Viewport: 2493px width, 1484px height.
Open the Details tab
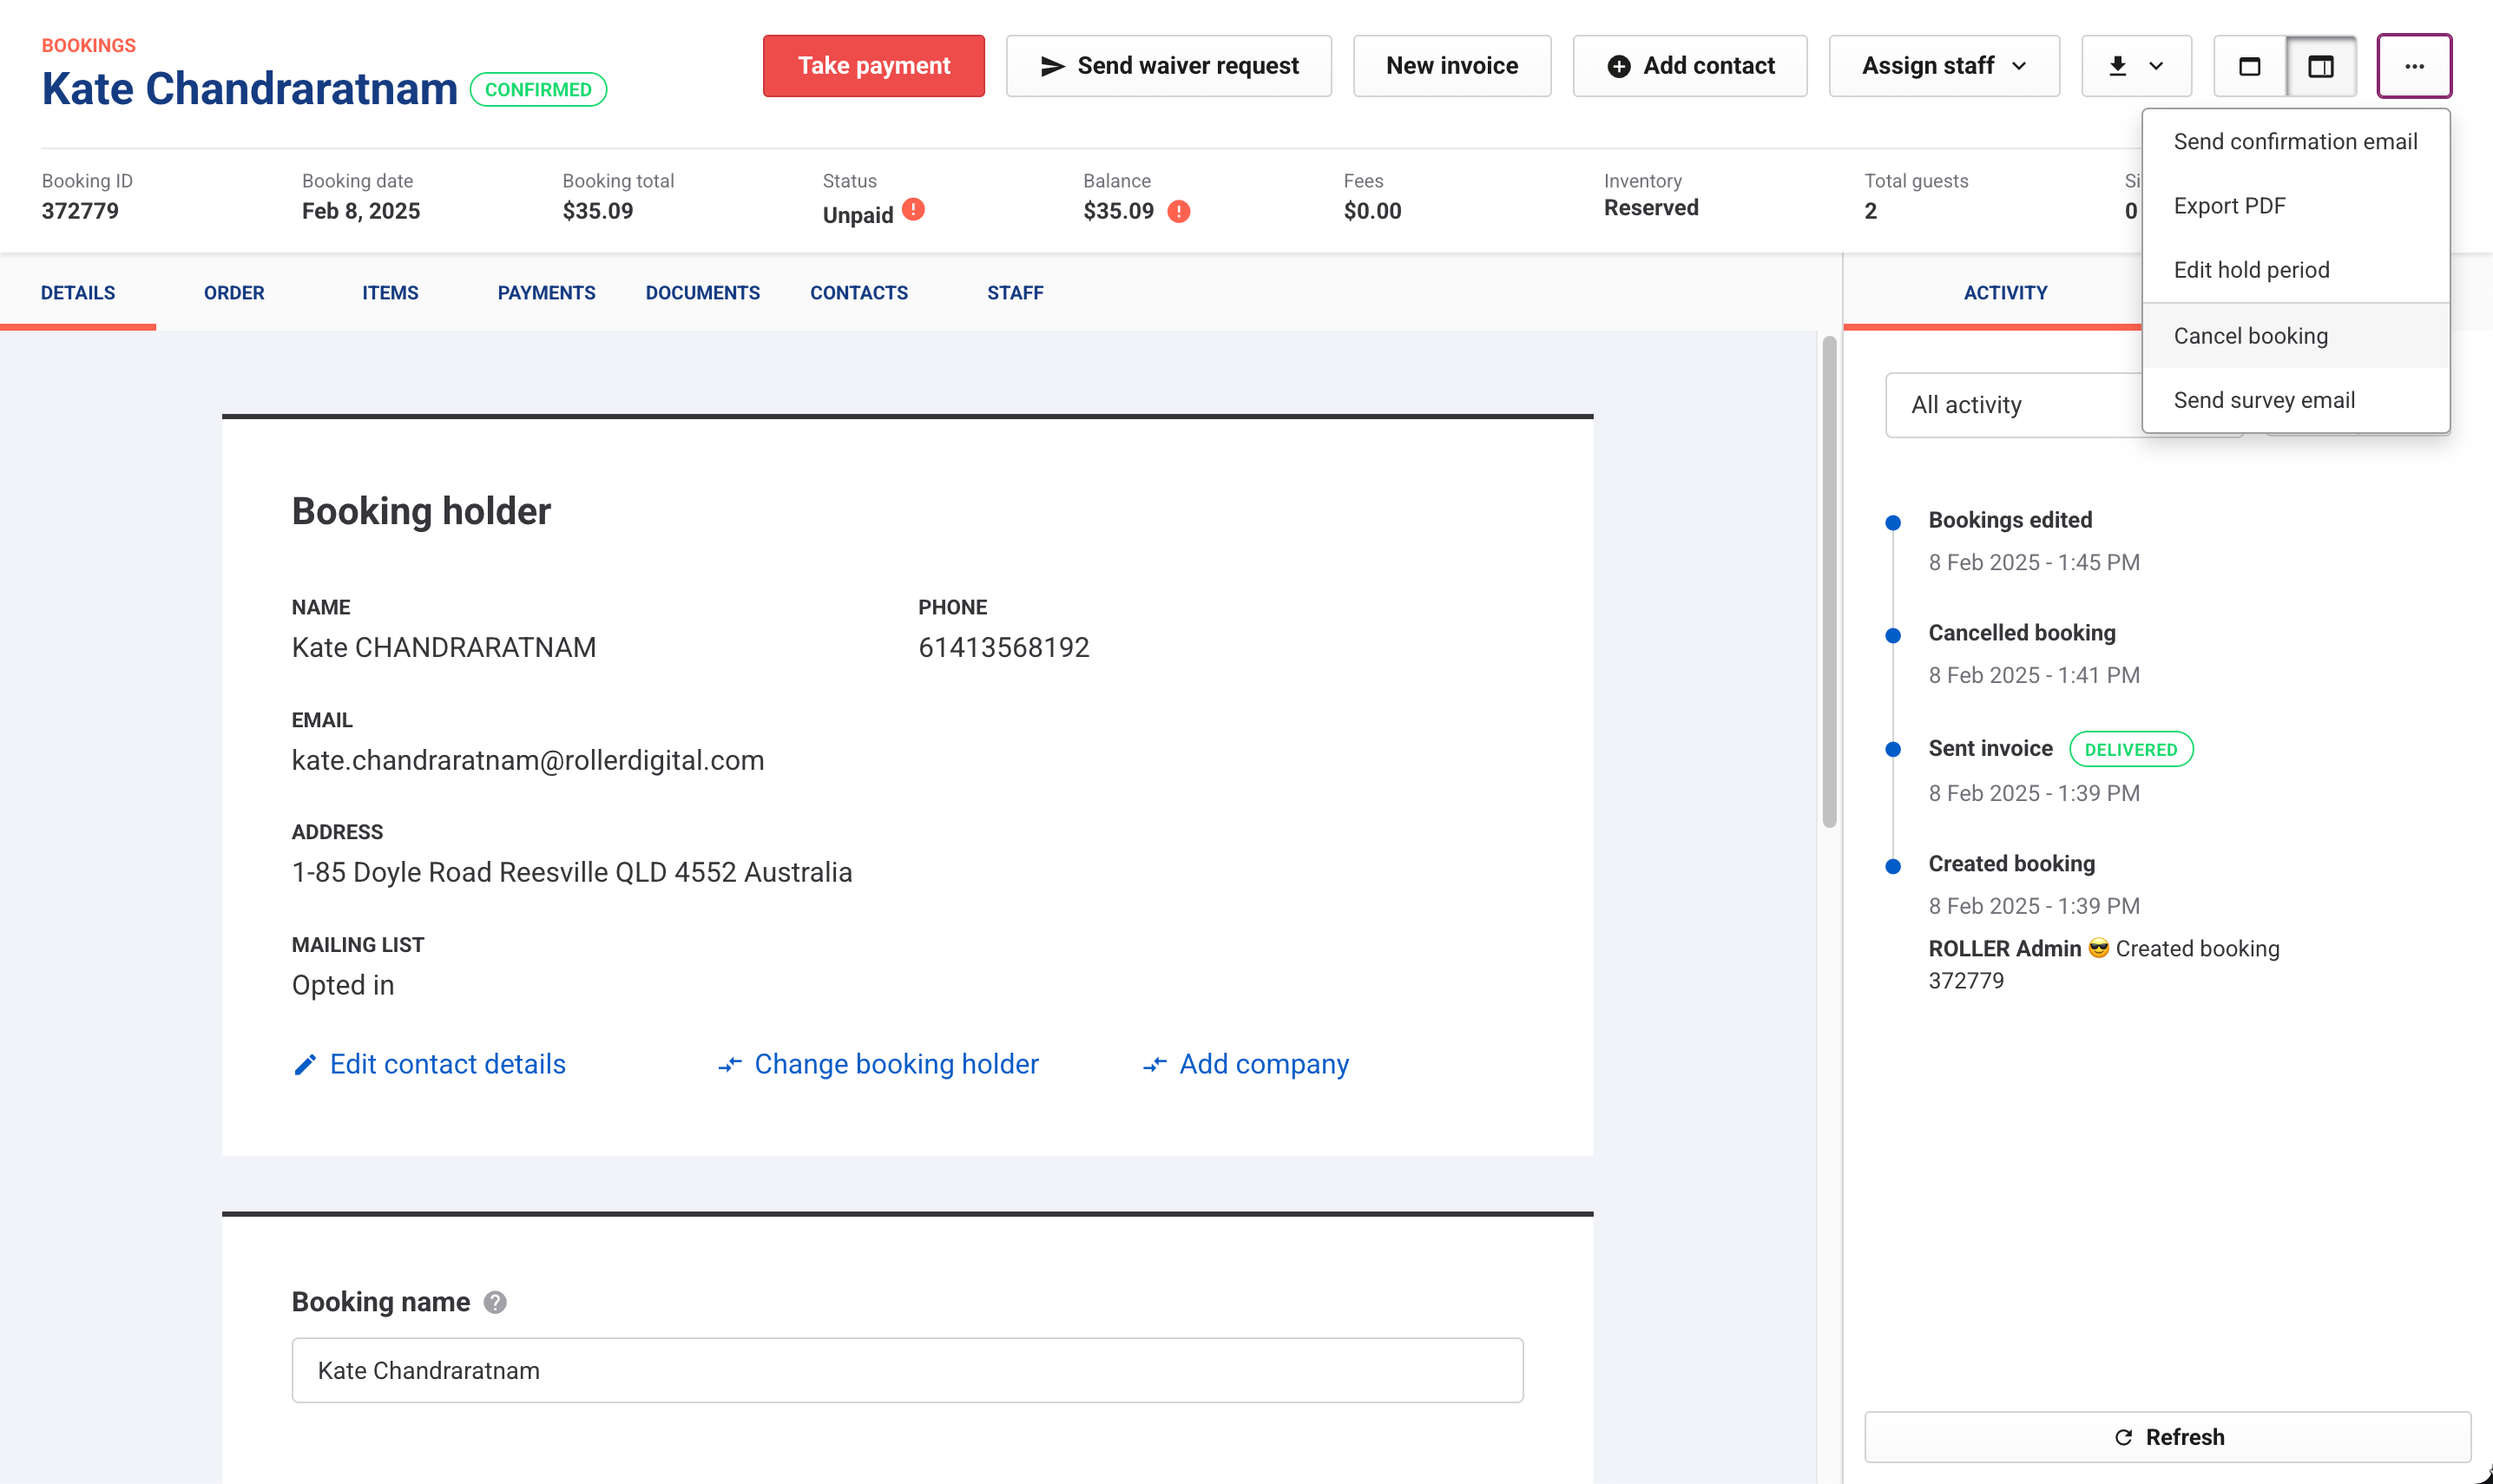coord(78,293)
